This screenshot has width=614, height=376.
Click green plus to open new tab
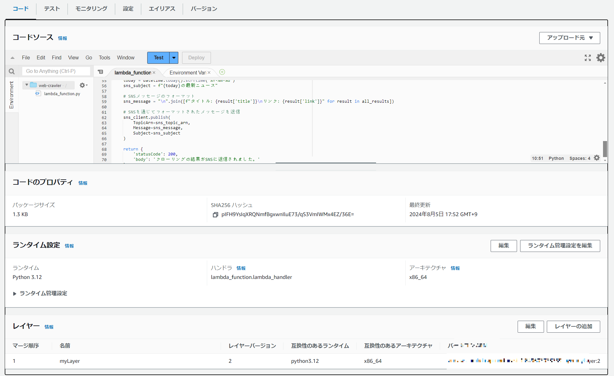[x=222, y=72]
